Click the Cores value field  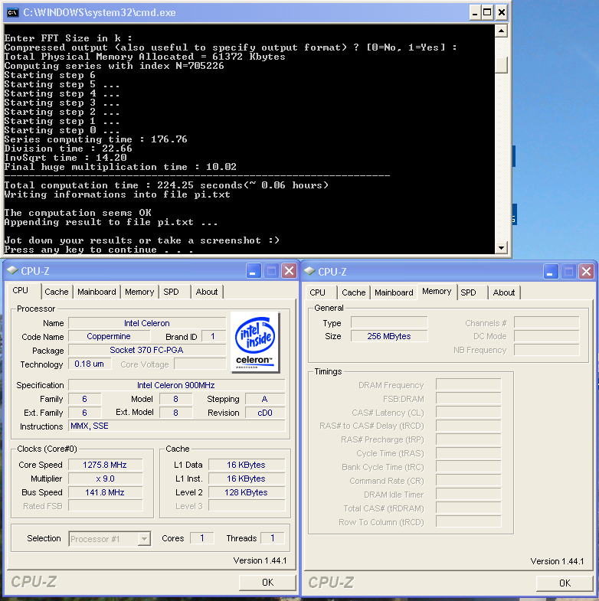202,538
